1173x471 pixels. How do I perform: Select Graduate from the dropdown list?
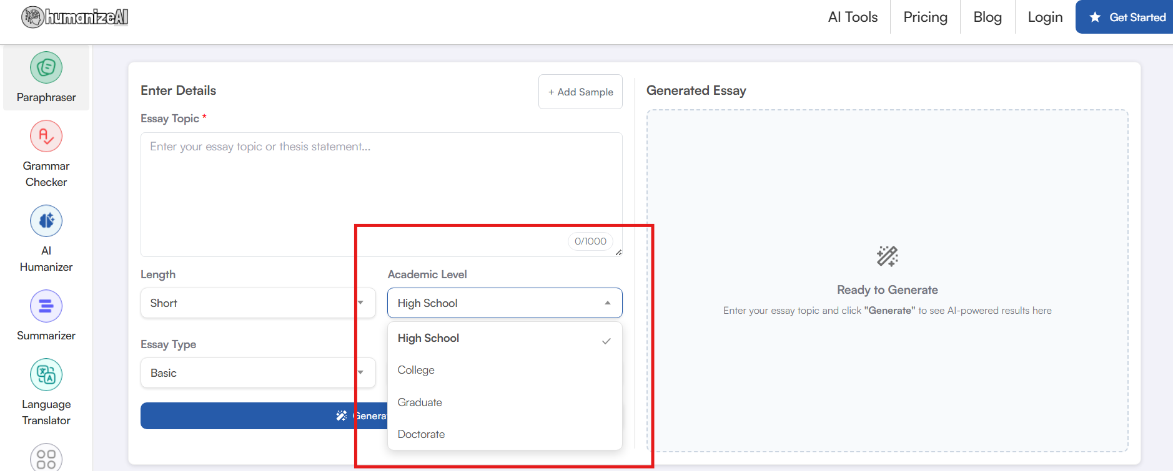pyautogui.click(x=420, y=402)
